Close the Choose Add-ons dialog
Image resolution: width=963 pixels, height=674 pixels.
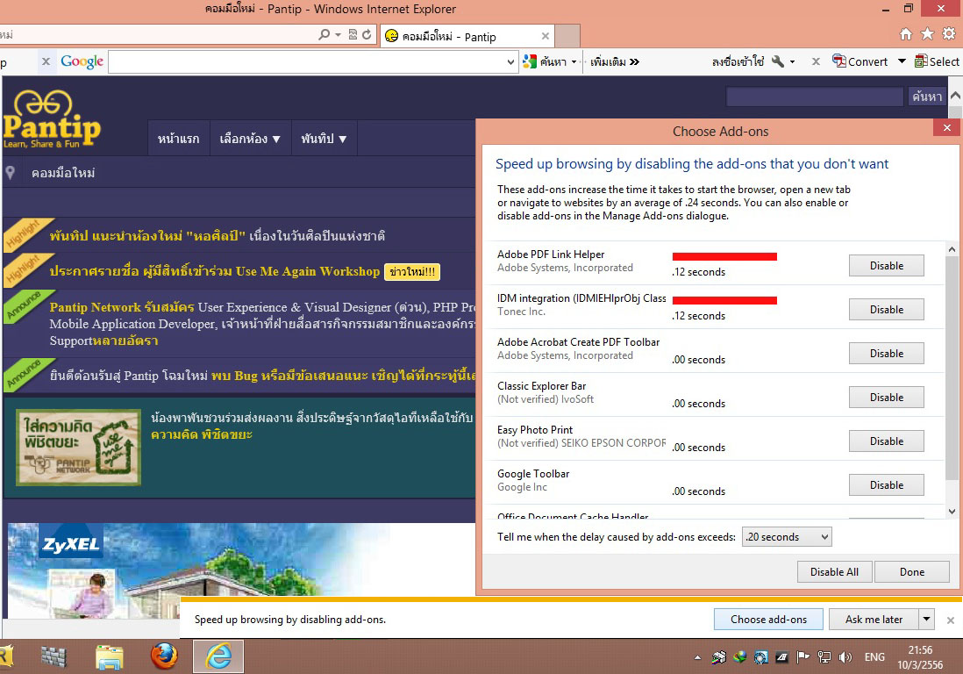pos(947,128)
